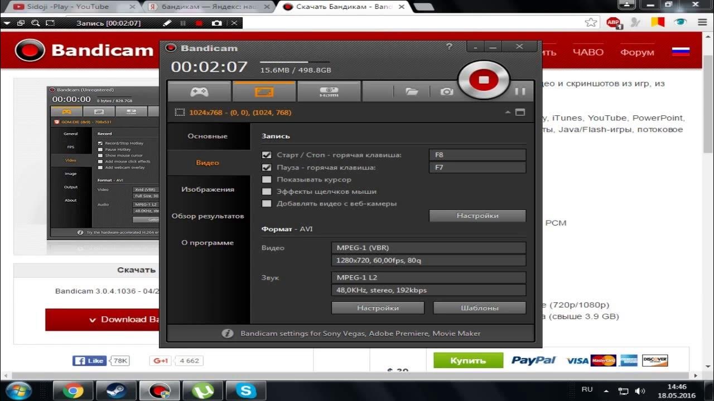This screenshot has width=714, height=401.
Task: Select the Screen recording rectangle mode icon
Action: pyautogui.click(x=264, y=91)
